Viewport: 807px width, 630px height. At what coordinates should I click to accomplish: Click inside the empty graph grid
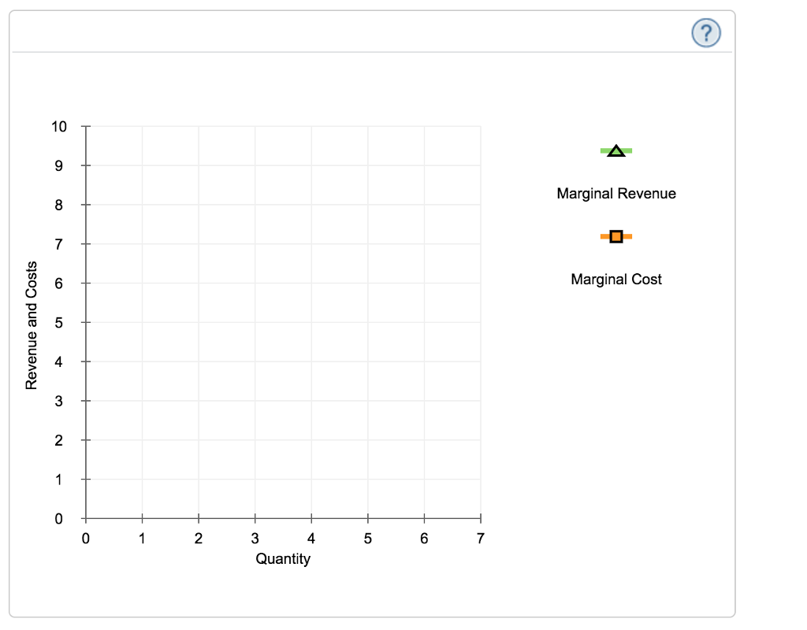pyautogui.click(x=284, y=323)
